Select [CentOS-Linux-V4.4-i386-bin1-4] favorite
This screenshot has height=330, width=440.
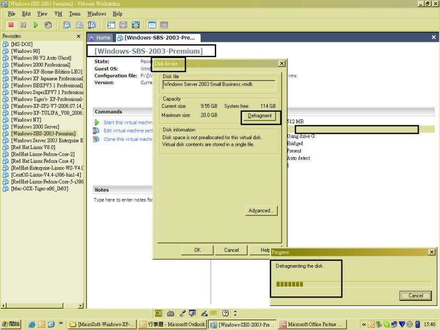click(x=46, y=175)
